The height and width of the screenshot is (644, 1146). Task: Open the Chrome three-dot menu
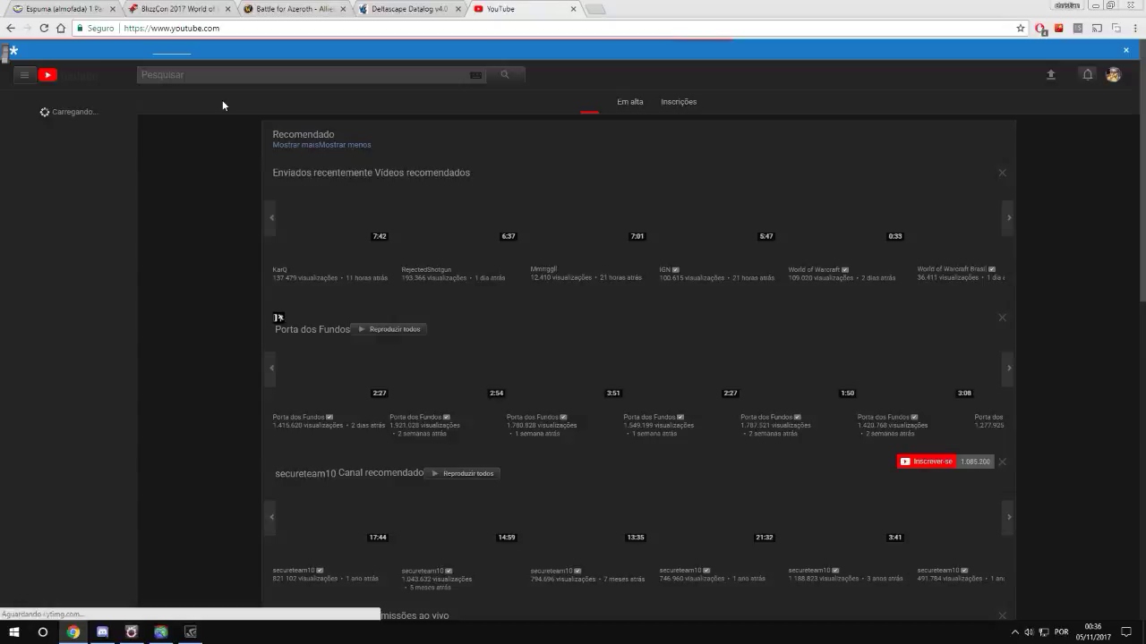(1135, 29)
